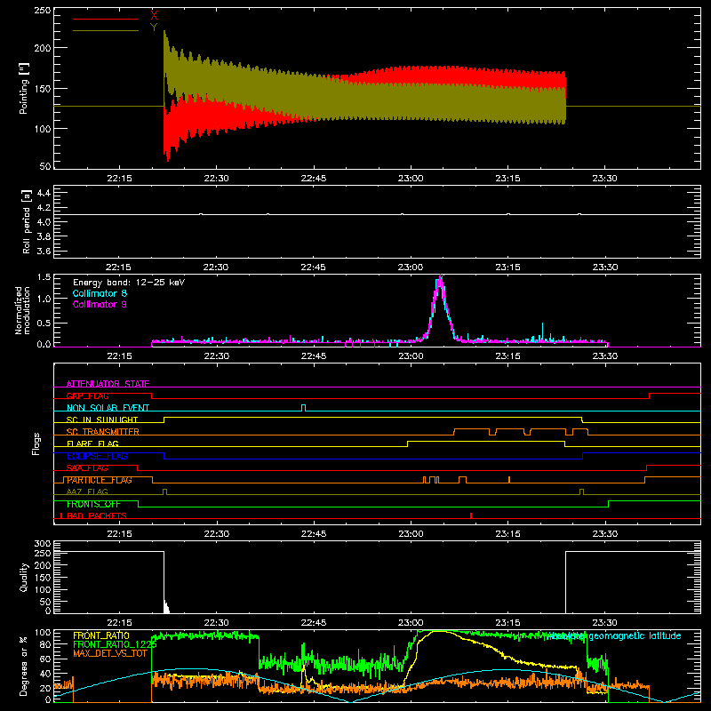Click the ATTENUATOR_STATE flag label
The image size is (711, 711).
(x=108, y=384)
